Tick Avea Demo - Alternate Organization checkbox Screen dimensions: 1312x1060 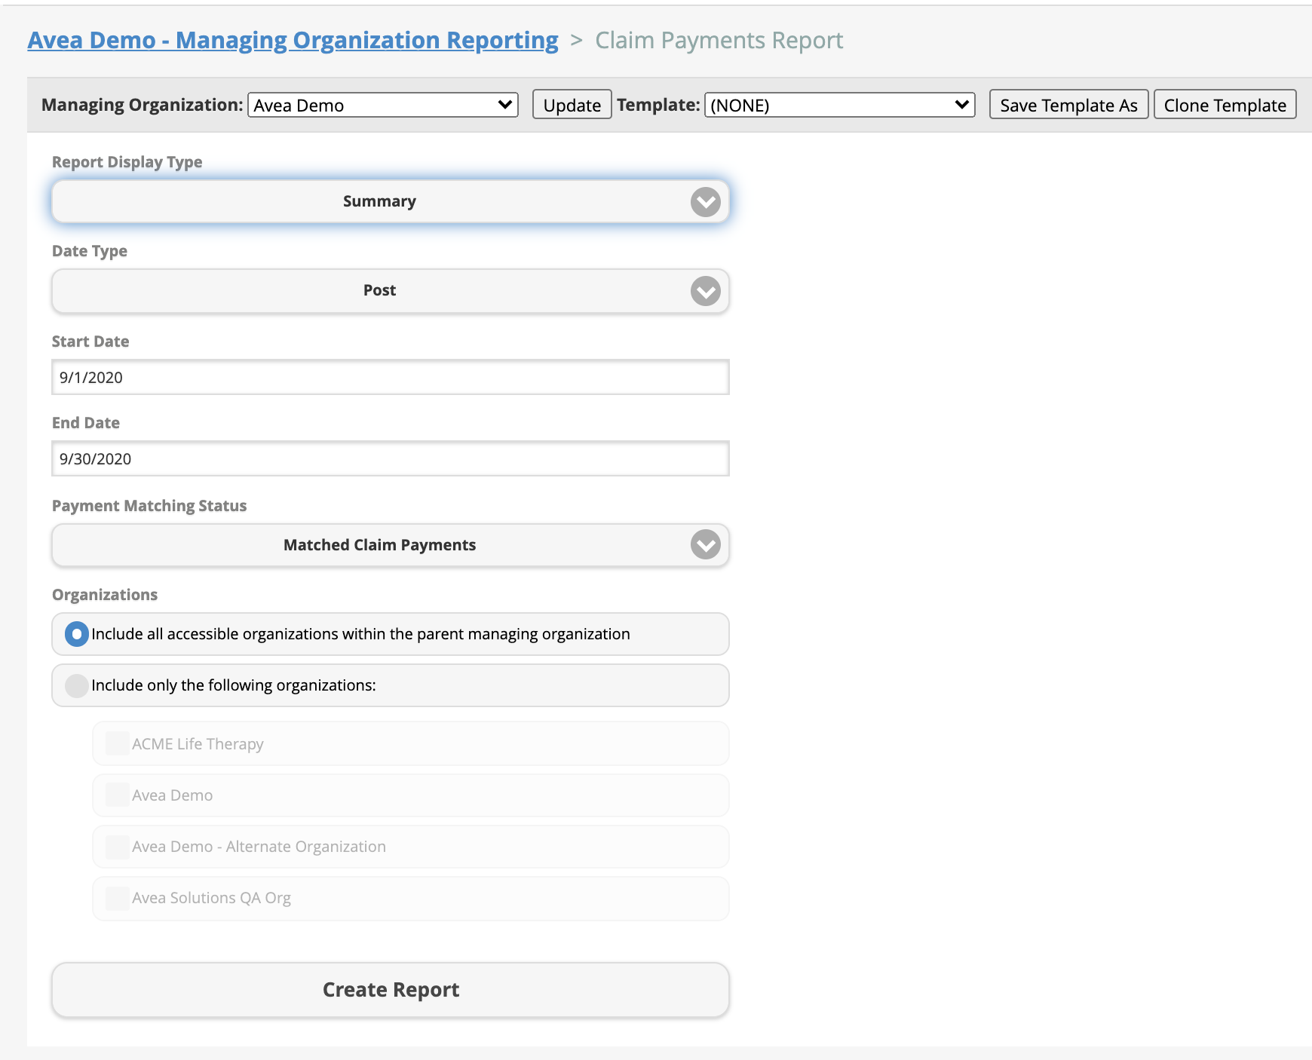coord(117,847)
